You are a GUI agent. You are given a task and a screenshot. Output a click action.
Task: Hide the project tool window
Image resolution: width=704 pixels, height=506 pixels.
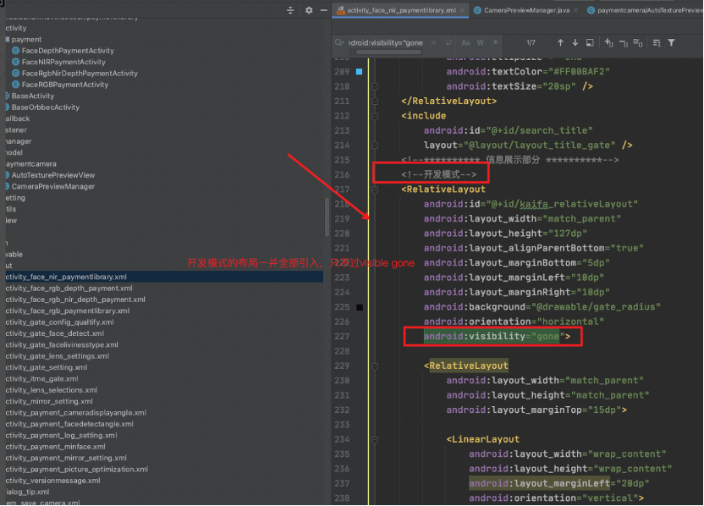tap(324, 10)
